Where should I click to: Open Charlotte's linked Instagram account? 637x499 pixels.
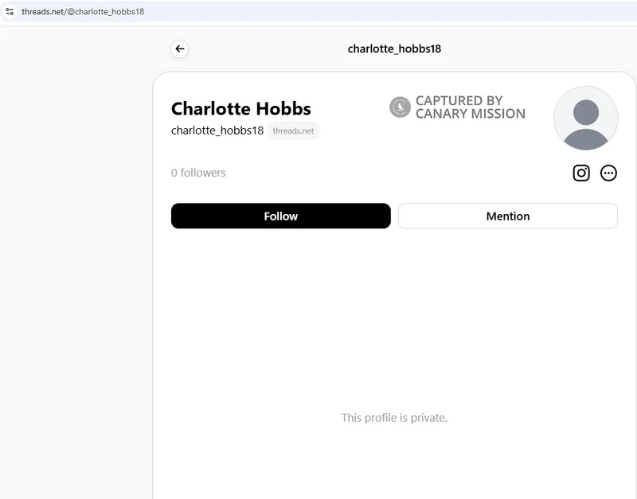point(580,173)
